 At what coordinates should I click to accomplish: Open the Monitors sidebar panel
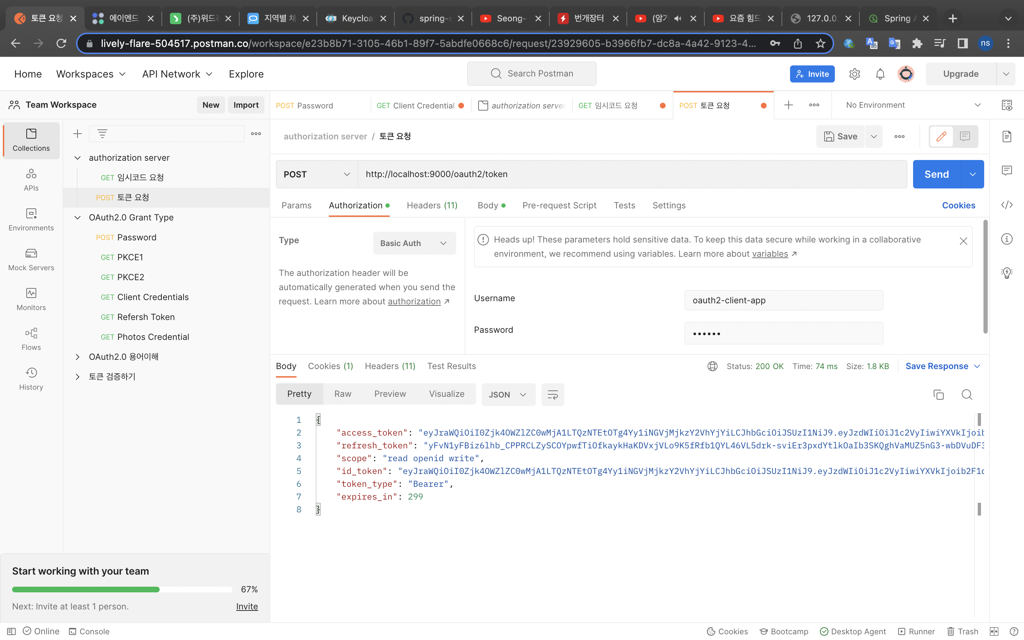31,299
